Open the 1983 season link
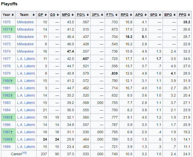Viewport: 193px width, 157px height. (x=7, y=103)
